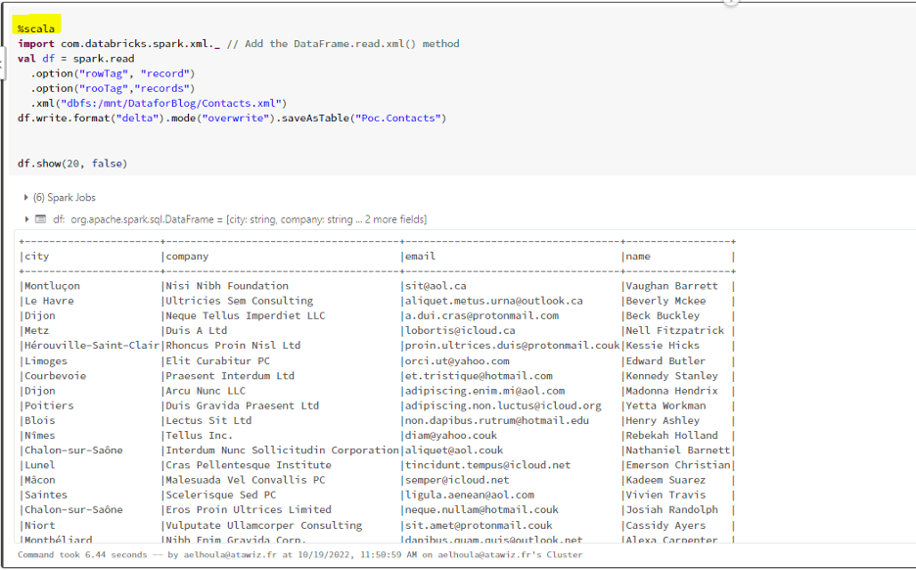Click the add cell icon at top

(731, 3)
